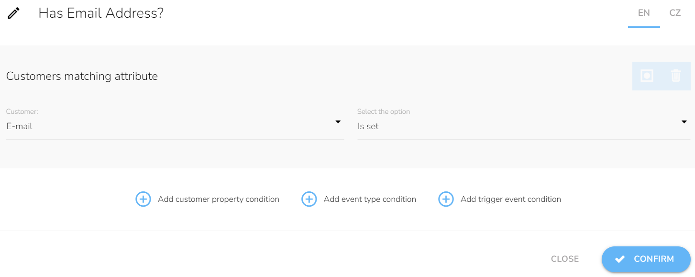Click plus icon for event type condition
Screen dimensions: 695x277
(x=309, y=199)
